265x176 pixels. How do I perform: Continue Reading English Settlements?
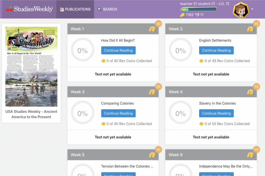point(216,50)
